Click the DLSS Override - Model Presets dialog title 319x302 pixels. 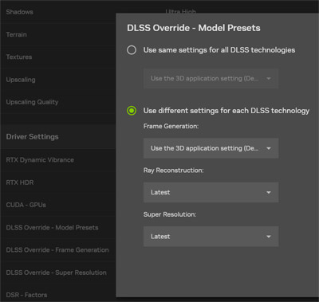pos(194,28)
